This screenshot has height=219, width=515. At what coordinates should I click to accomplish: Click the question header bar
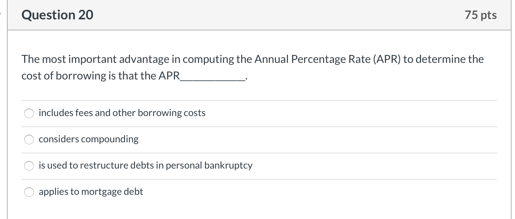(257, 15)
